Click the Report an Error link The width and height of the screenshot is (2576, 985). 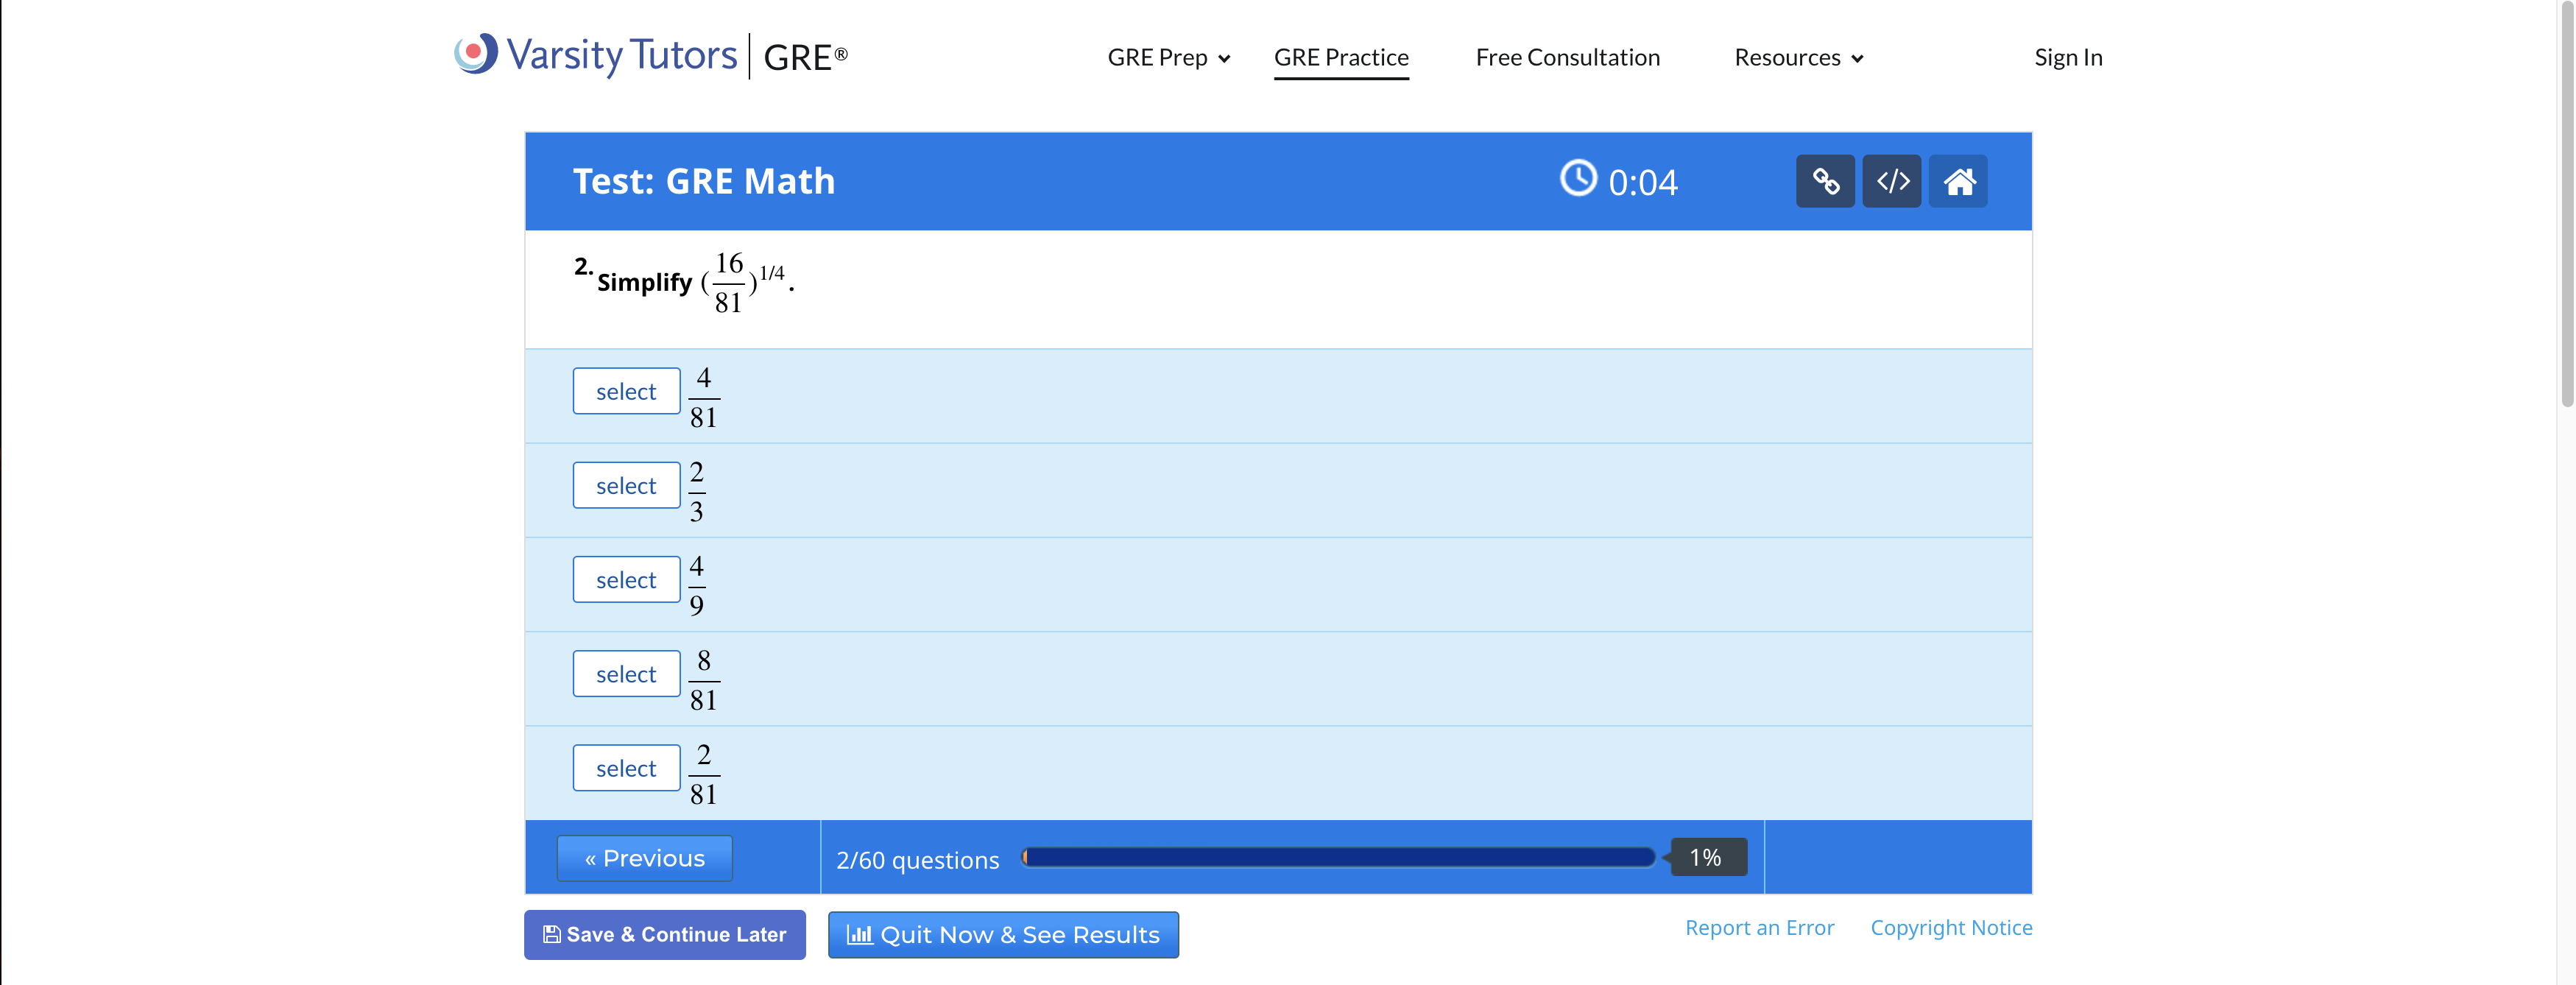click(1759, 927)
